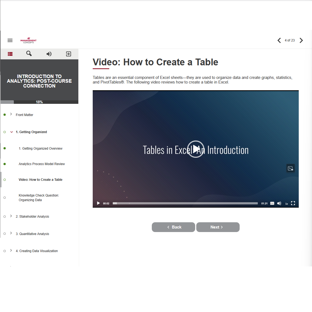This screenshot has height=312, width=312.
Task: Select Video: How to Create a Table item
Action: pyautogui.click(x=41, y=180)
